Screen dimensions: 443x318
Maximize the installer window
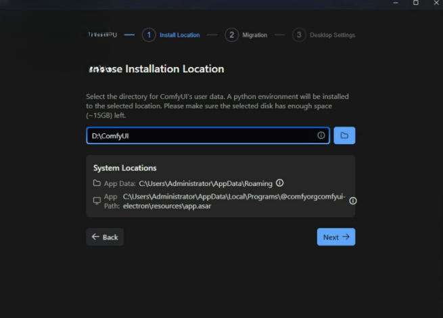[415, 3]
